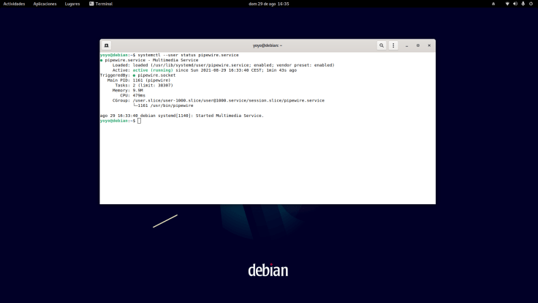The height and width of the screenshot is (303, 538).
Task: Open the Aplicaciones menu
Action: click(45, 4)
